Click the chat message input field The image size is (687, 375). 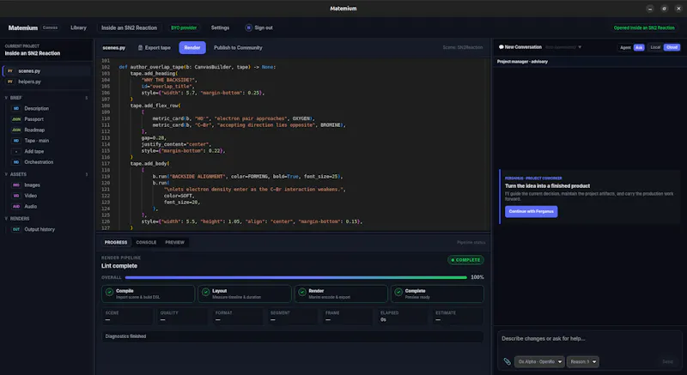point(589,339)
